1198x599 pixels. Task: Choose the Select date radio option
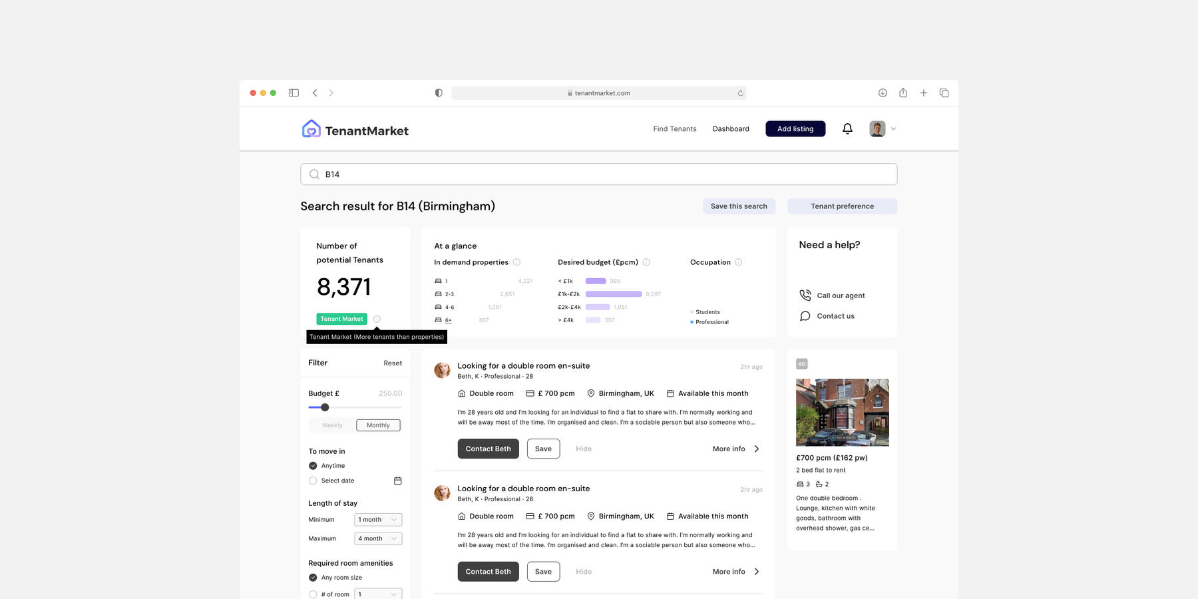[x=312, y=480]
